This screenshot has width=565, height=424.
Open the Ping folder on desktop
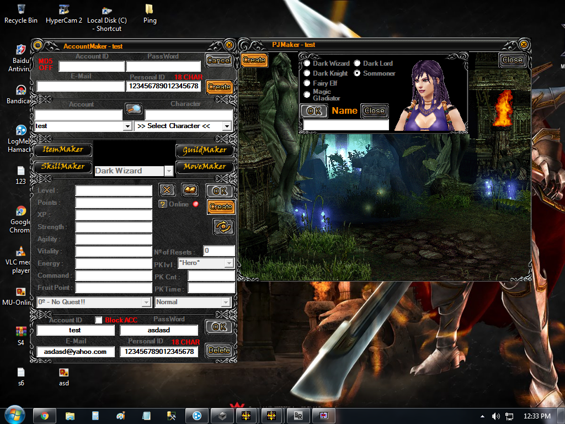pos(150,13)
